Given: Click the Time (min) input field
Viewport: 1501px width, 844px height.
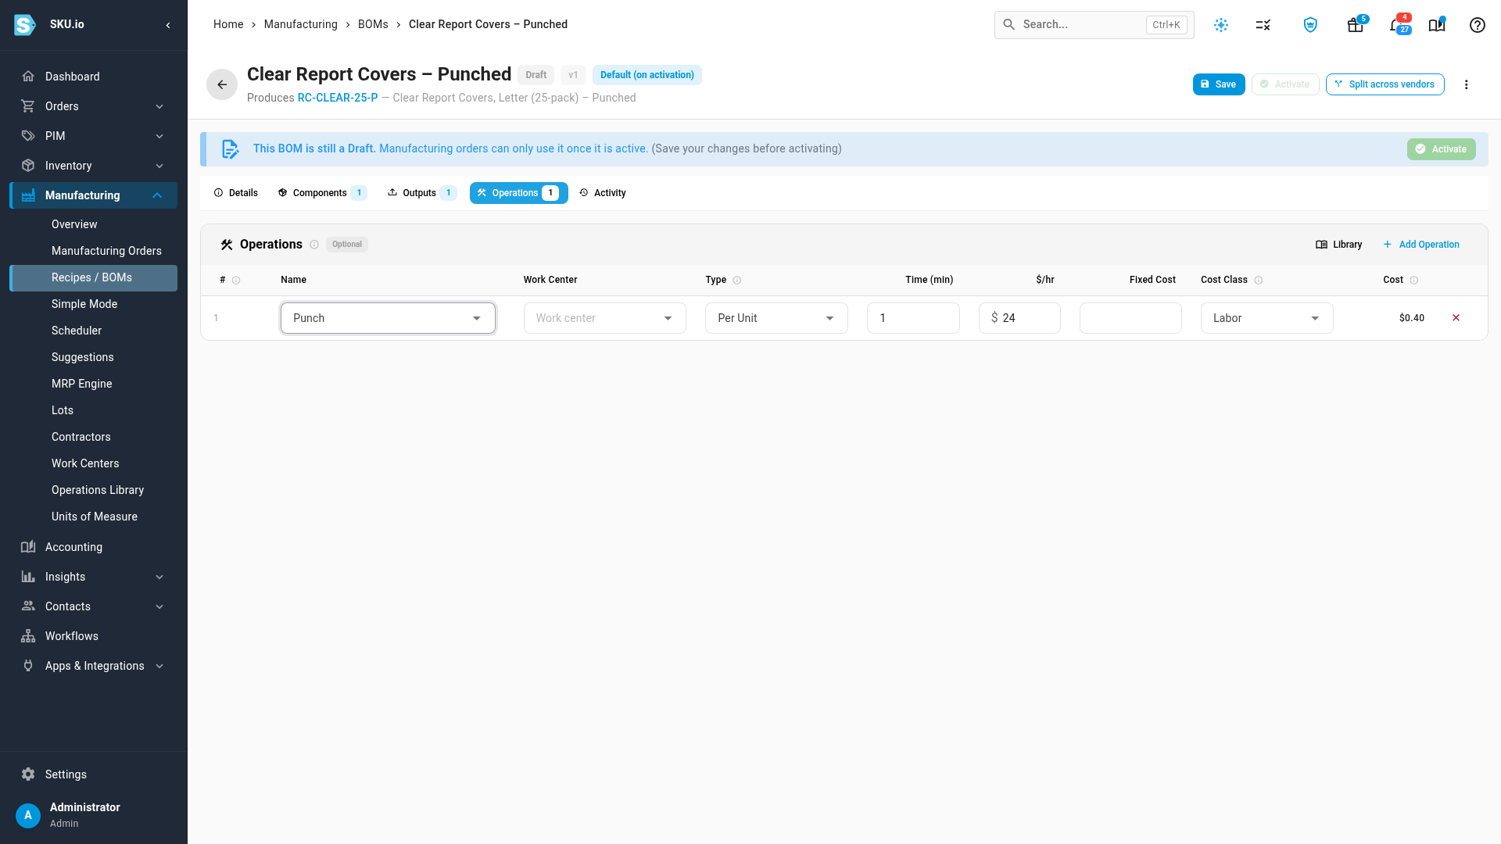Looking at the screenshot, I should pyautogui.click(x=913, y=318).
